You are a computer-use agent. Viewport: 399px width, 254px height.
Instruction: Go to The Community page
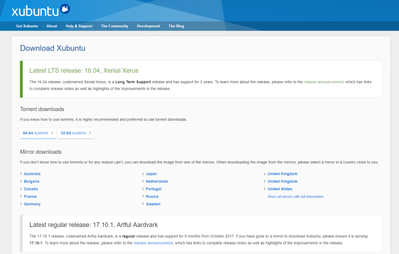click(x=114, y=26)
